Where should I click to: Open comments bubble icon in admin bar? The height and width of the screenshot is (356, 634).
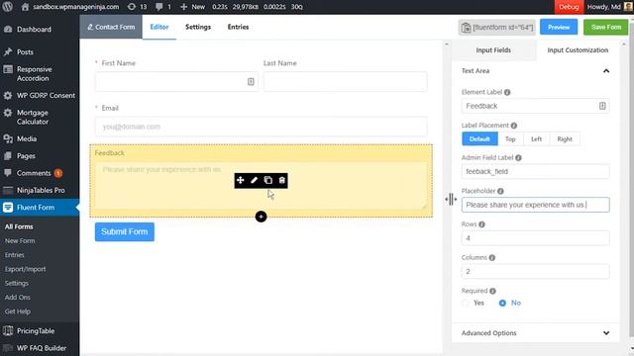point(159,7)
